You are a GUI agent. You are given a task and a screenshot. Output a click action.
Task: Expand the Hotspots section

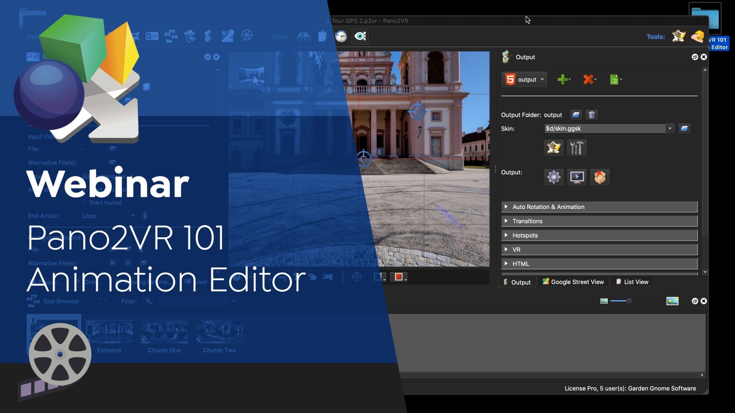click(x=599, y=235)
